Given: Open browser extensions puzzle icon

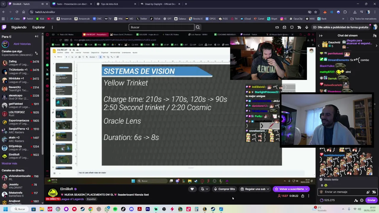Looking at the screenshot, I should [x=345, y=12].
